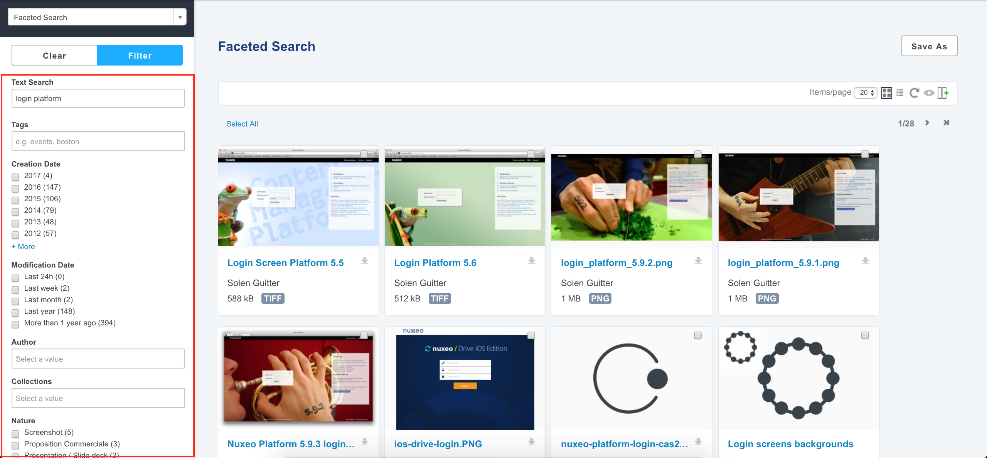Viewport: 987px width, 458px height.
Task: Download Login Platform 5.6
Action: point(532,261)
